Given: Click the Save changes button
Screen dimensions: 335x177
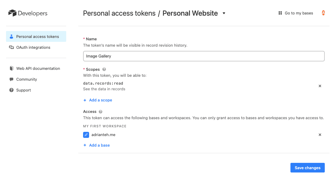Looking at the screenshot, I should point(307,168).
